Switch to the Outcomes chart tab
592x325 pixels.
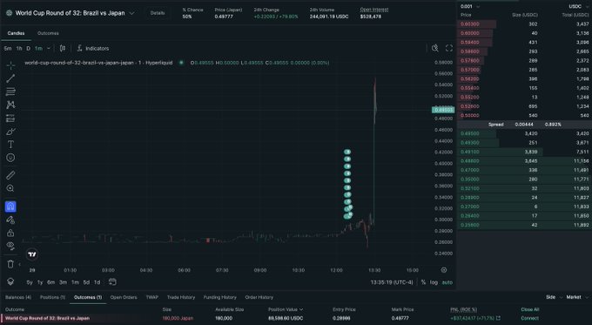(x=48, y=33)
